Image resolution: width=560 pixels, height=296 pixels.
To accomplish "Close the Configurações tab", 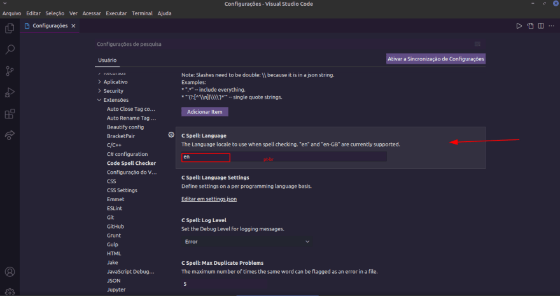I will [x=73, y=25].
